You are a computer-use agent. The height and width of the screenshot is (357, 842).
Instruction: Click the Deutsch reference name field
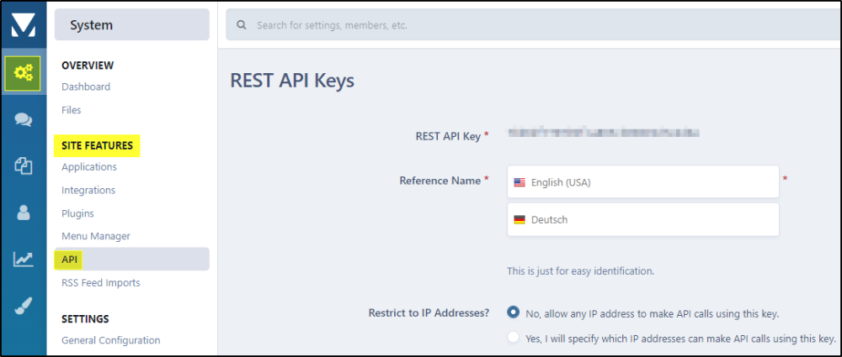643,219
